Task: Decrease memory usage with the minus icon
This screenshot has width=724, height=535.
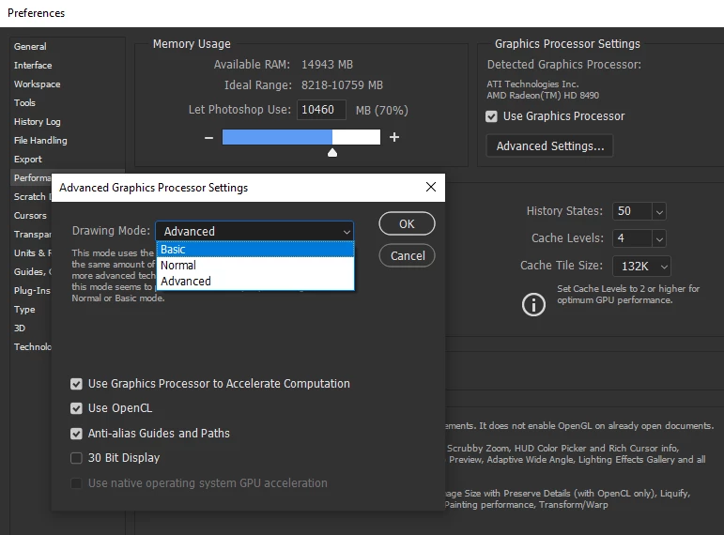Action: (208, 138)
